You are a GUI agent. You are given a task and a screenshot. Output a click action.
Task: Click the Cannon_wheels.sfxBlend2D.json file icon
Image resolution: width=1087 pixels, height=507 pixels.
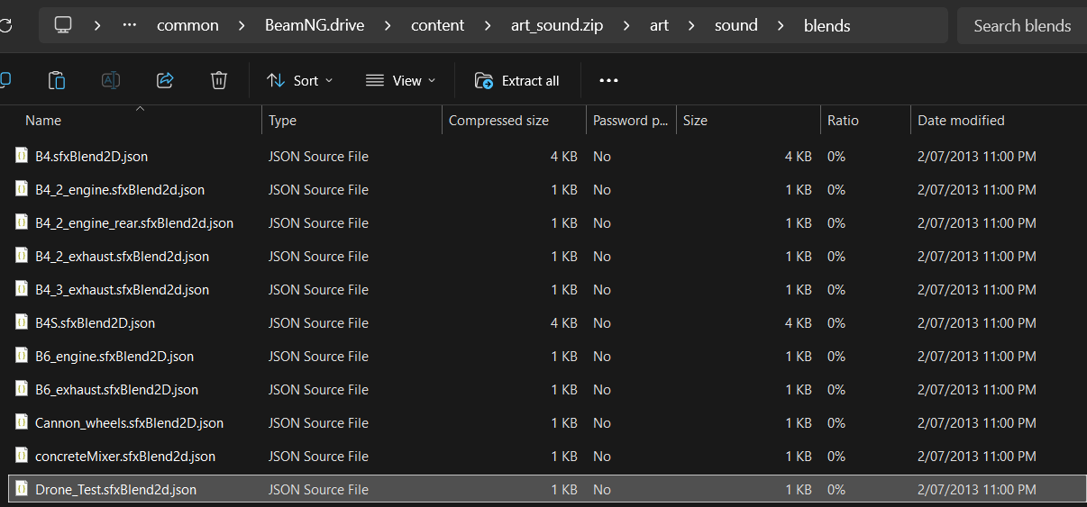(x=22, y=422)
